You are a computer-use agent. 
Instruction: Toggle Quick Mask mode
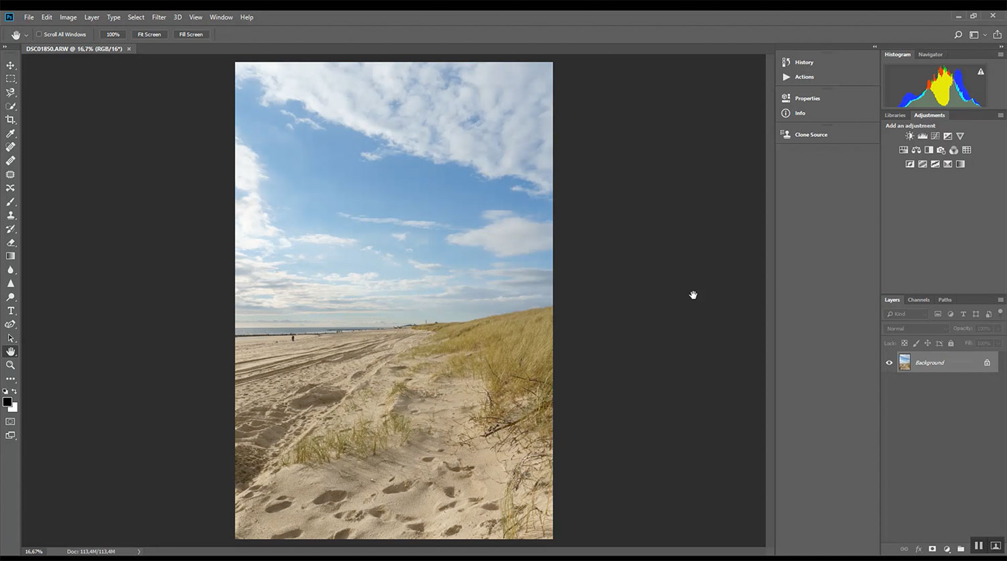tap(10, 421)
